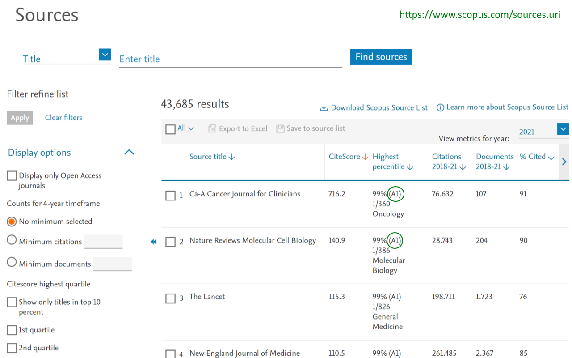Enable Display only Open Access journals
The height and width of the screenshot is (358, 572).
coord(12,176)
